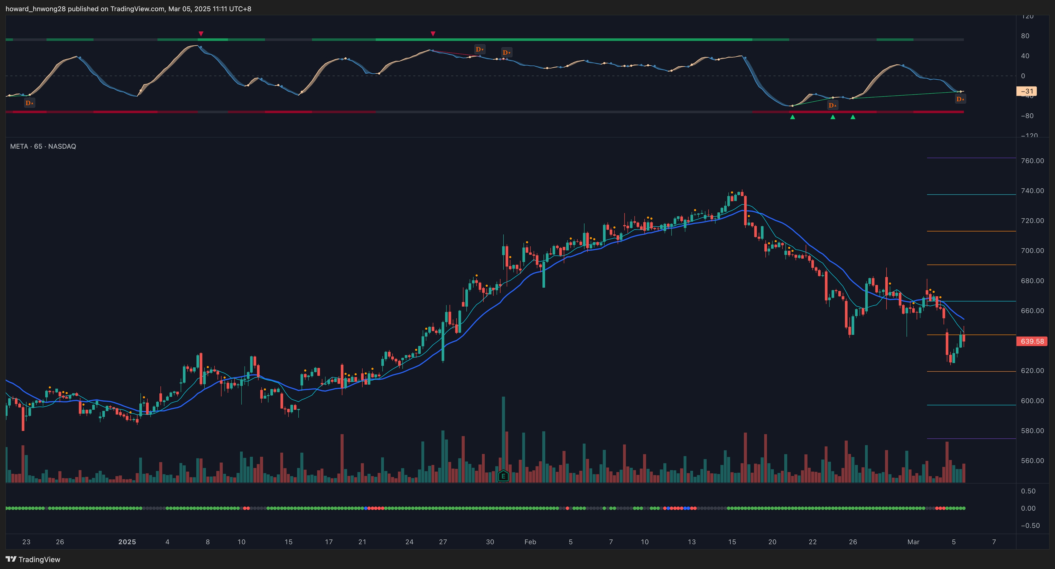Click the 24 date label on time axis
The width and height of the screenshot is (1055, 569).
409,542
